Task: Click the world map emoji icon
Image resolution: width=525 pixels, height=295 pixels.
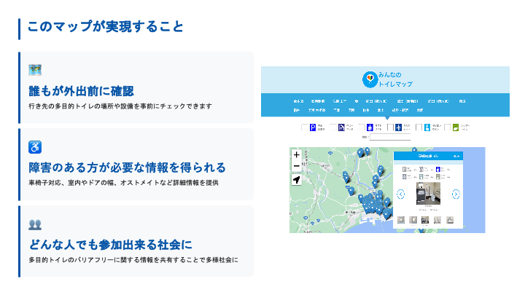Action: 34,70
